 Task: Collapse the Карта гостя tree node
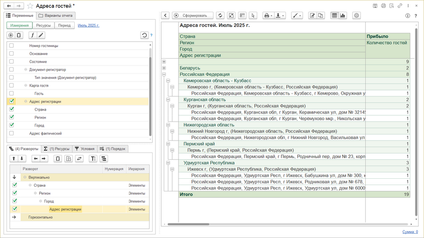point(25,85)
